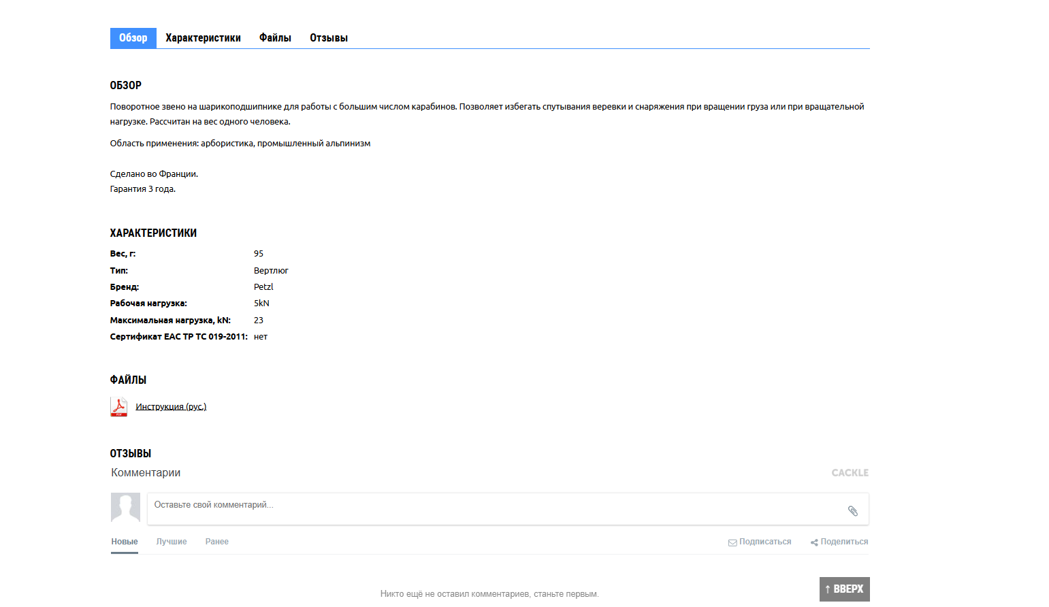Image resolution: width=1049 pixels, height=607 pixels.
Task: Click the brand value Petzl
Action: [263, 287]
